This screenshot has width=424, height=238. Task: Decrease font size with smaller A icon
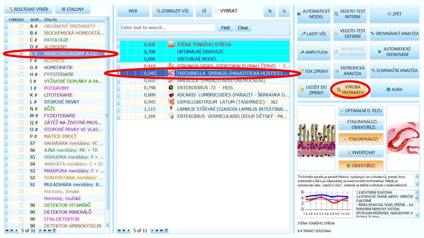point(284,11)
